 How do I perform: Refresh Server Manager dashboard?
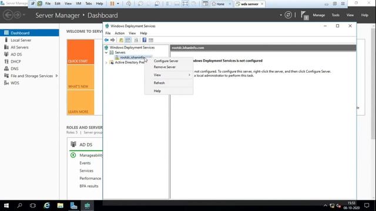point(288,15)
